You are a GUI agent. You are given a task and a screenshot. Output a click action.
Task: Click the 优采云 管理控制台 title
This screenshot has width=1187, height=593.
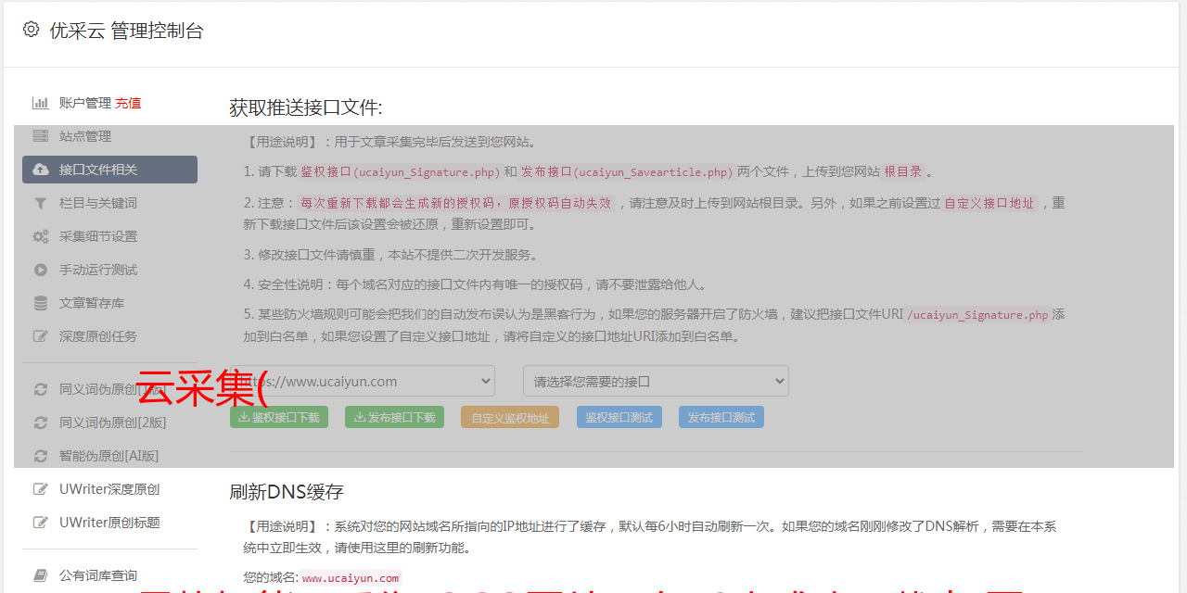click(126, 31)
